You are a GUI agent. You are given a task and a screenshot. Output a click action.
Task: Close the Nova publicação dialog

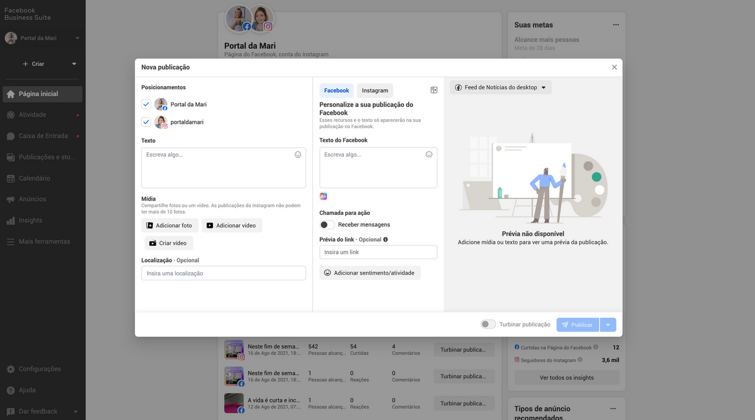[614, 67]
